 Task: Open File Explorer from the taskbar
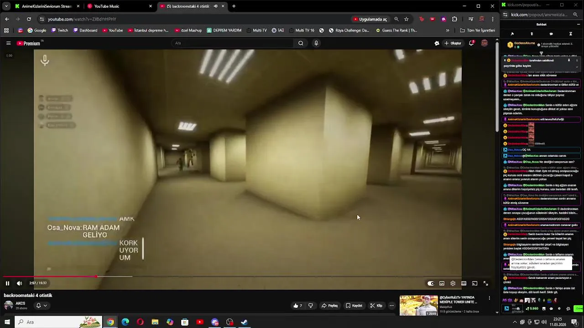point(155,322)
